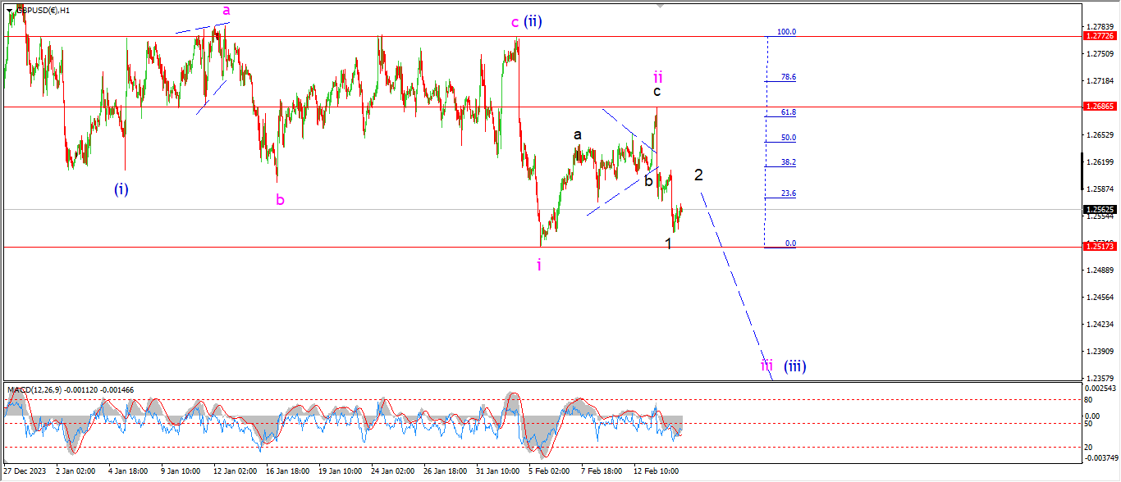This screenshot has width=1121, height=482.
Task: Click the red 1.27726 price tag
Action: 1099,36
